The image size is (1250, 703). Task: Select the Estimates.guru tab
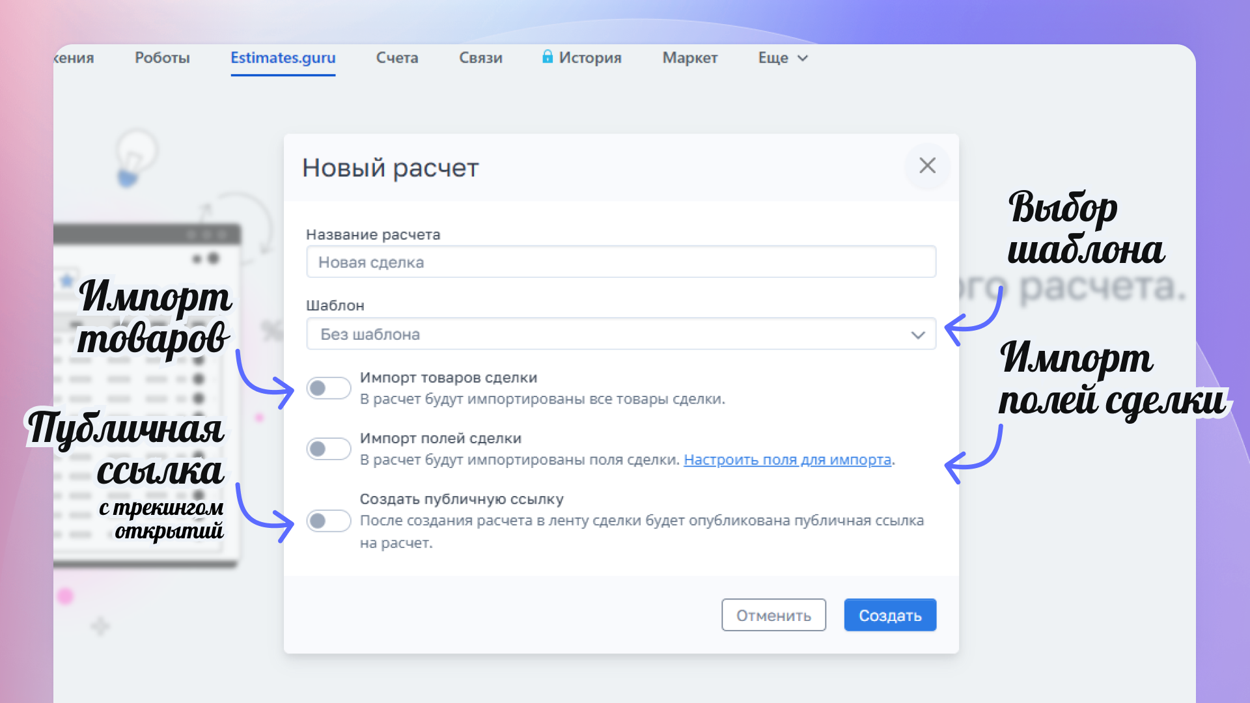click(283, 58)
